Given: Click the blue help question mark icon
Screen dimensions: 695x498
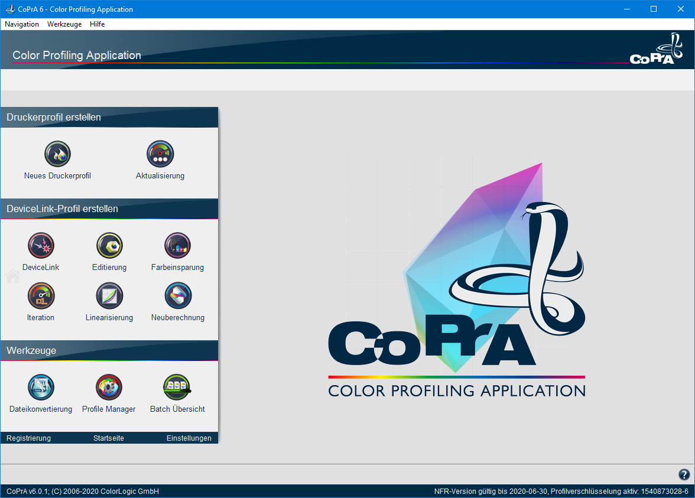Looking at the screenshot, I should 684,474.
